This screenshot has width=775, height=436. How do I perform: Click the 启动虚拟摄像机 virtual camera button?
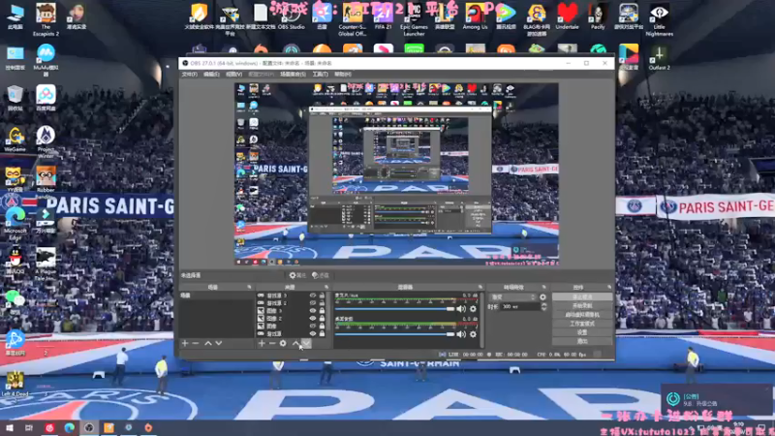tap(582, 315)
